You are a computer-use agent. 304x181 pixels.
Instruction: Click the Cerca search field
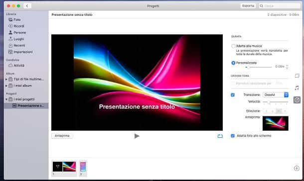coord(280,6)
